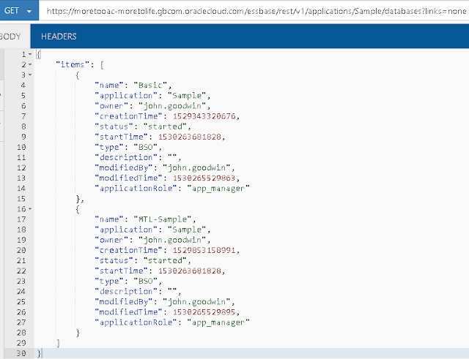Click the "Basic" name value

(x=150, y=85)
